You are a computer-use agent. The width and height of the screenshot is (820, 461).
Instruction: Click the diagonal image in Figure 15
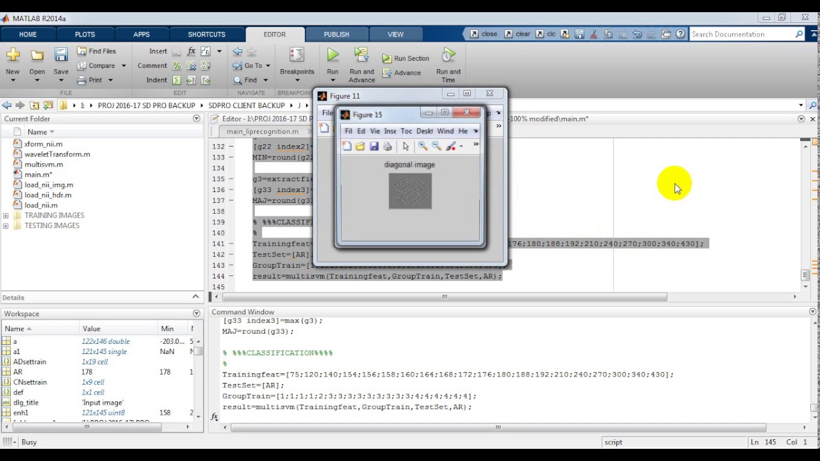point(410,191)
